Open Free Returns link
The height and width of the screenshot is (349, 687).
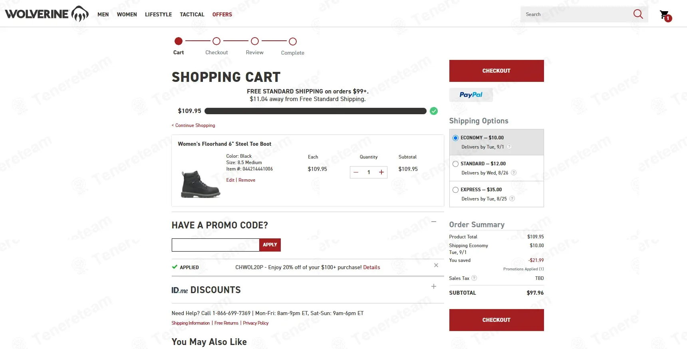226,323
